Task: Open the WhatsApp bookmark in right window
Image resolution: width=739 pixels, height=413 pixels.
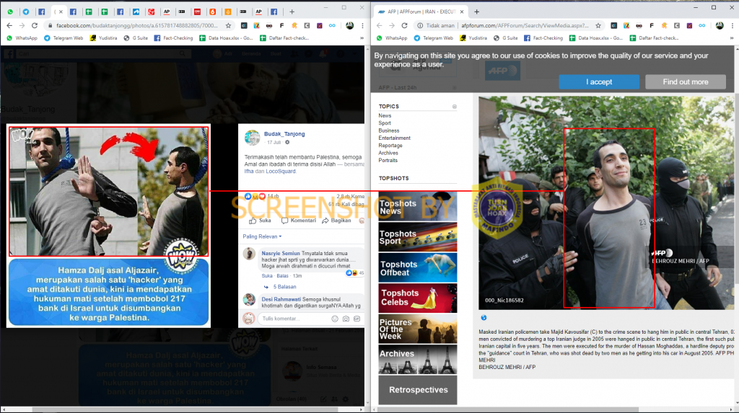Action: 392,38
